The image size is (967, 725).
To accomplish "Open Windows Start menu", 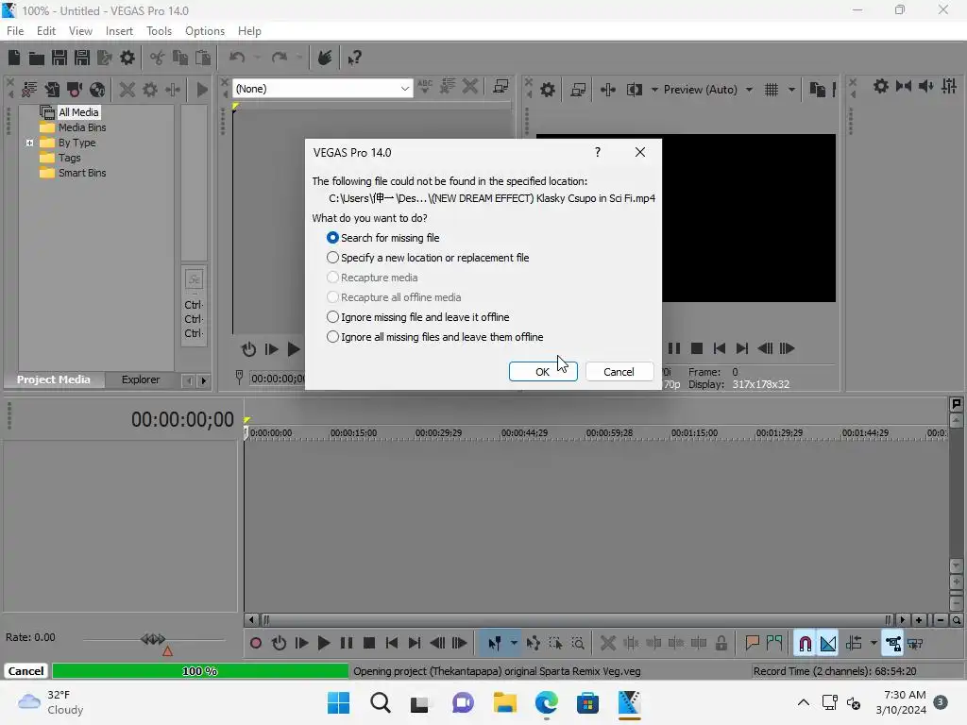I will [x=338, y=702].
